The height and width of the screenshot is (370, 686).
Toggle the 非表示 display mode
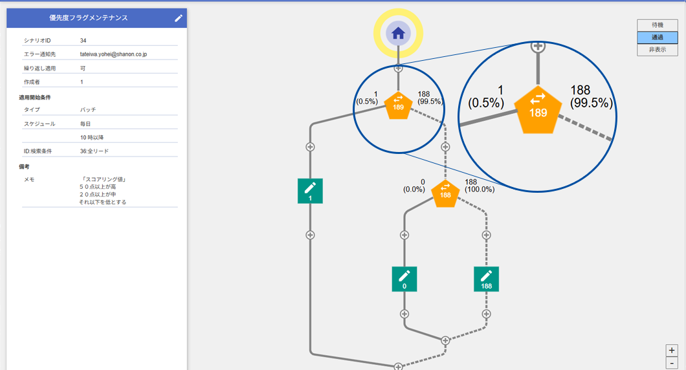tap(657, 50)
